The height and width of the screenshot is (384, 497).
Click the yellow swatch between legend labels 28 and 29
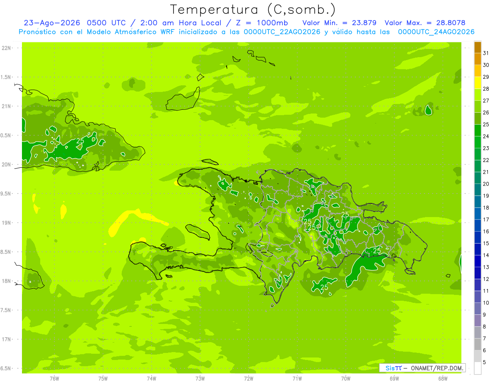[478, 83]
